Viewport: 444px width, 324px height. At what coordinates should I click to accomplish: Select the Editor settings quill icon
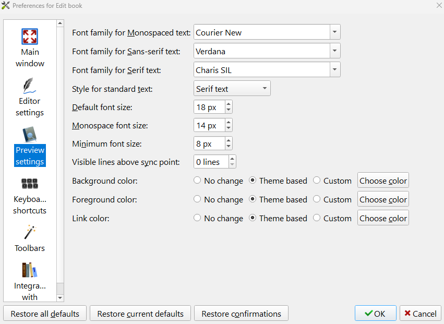point(30,86)
